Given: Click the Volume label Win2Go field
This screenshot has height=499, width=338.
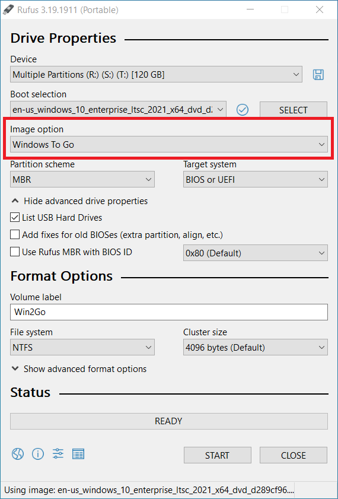Looking at the screenshot, I should tap(169, 312).
